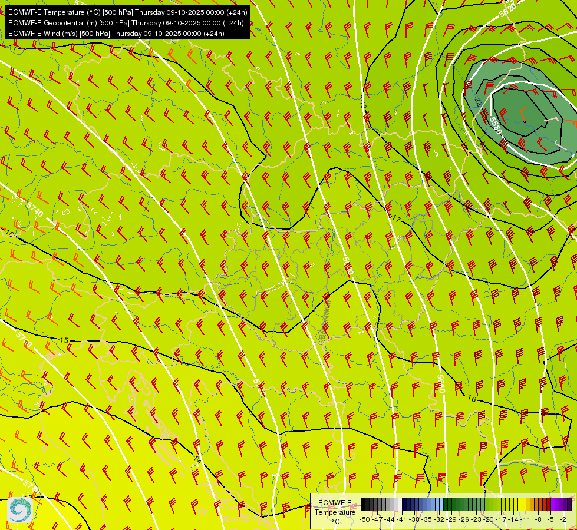Click the 5740 geopotential contour label
The height and width of the screenshot is (530, 577).
35,208
